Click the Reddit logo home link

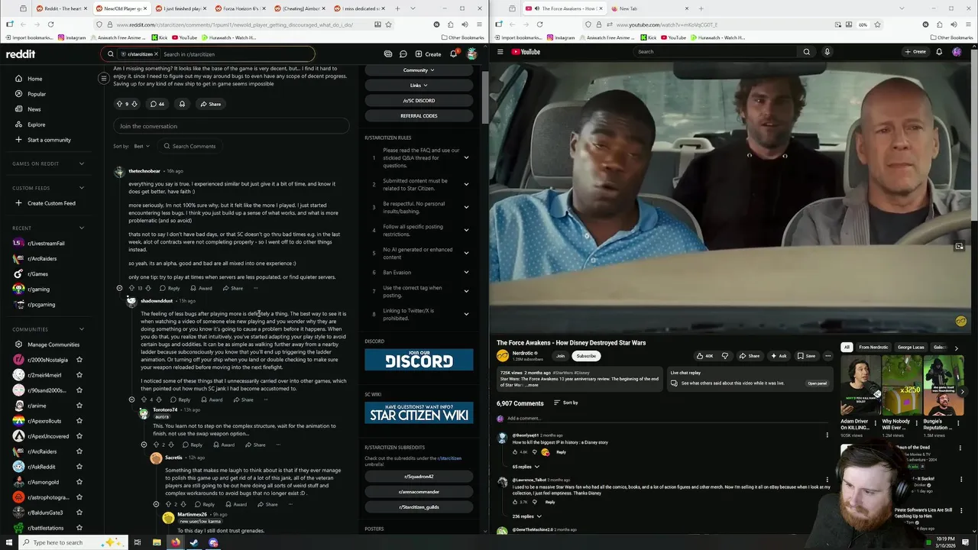(x=21, y=54)
